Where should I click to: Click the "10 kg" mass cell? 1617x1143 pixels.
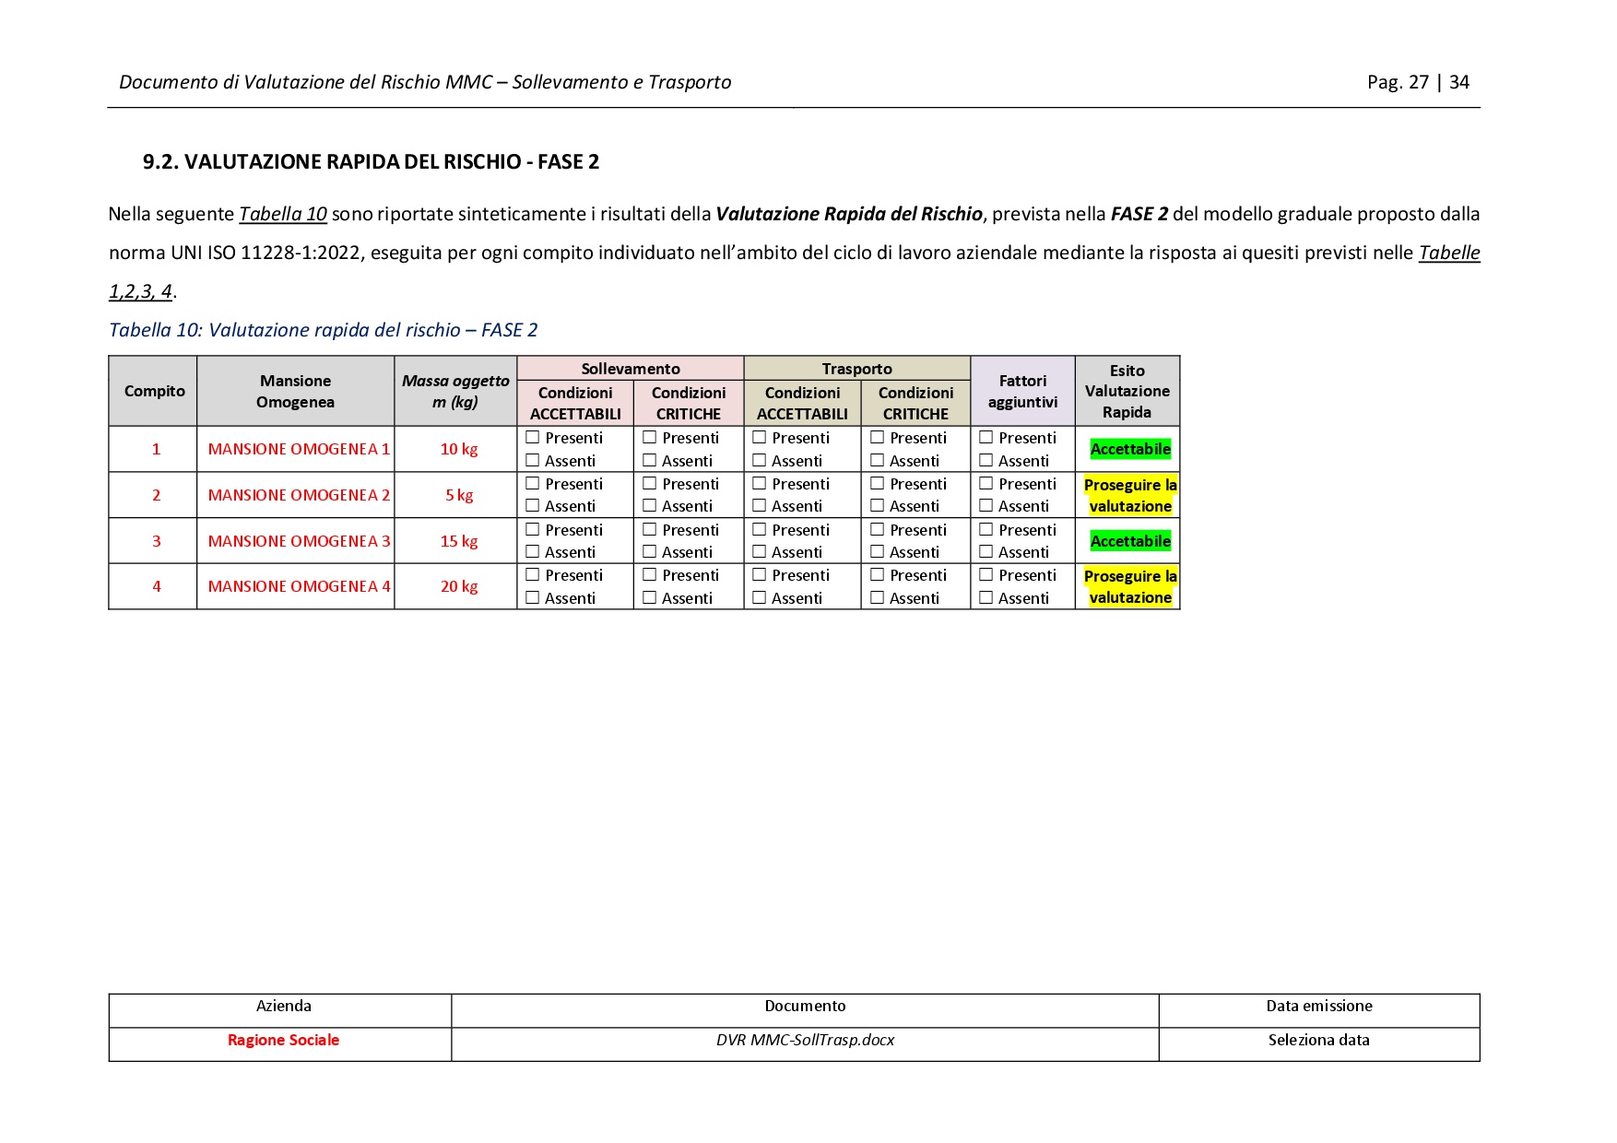458,449
